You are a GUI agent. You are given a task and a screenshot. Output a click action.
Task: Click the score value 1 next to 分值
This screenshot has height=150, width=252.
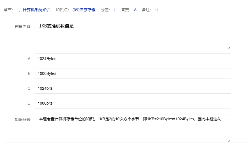click(x=114, y=10)
